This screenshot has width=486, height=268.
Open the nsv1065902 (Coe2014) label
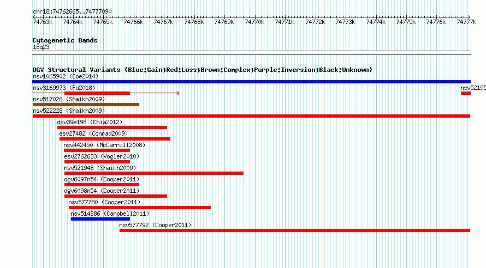[66, 76]
